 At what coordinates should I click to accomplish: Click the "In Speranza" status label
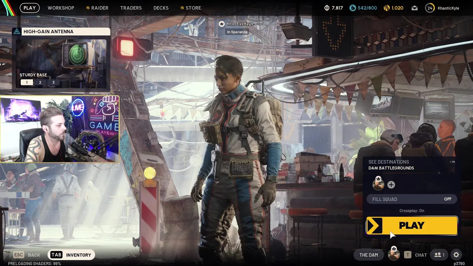[x=237, y=32]
